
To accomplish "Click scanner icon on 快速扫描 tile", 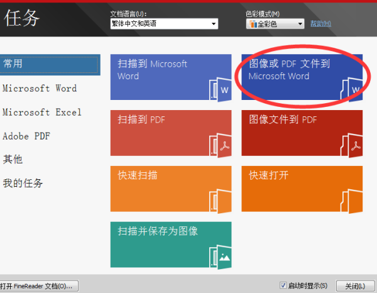I will [x=221, y=201].
